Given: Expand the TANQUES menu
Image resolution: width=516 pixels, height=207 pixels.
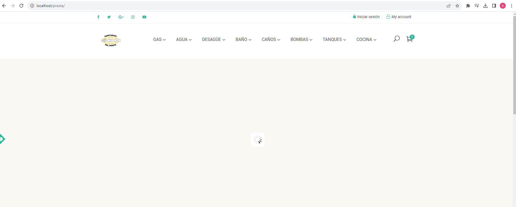Looking at the screenshot, I should (334, 39).
